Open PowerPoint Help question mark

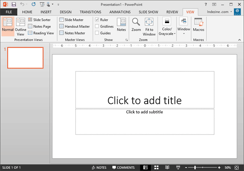pyautogui.click(x=206, y=4)
